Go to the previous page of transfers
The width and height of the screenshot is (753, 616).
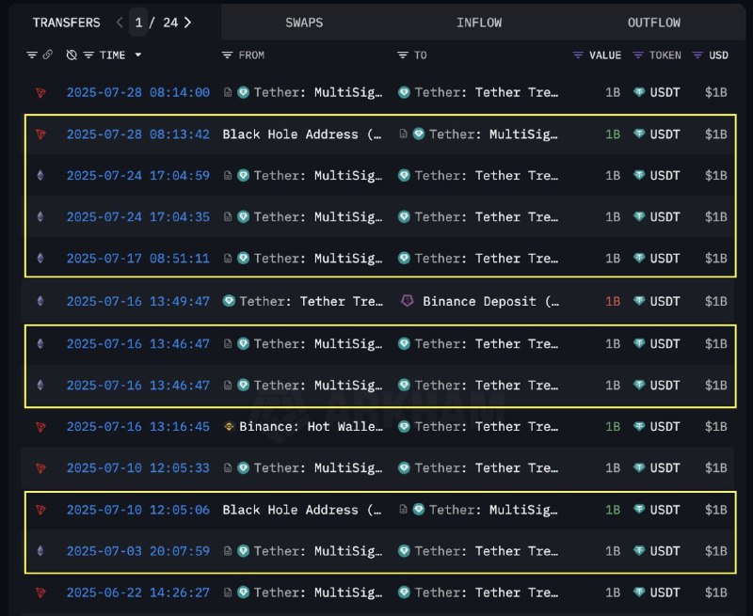(x=120, y=23)
